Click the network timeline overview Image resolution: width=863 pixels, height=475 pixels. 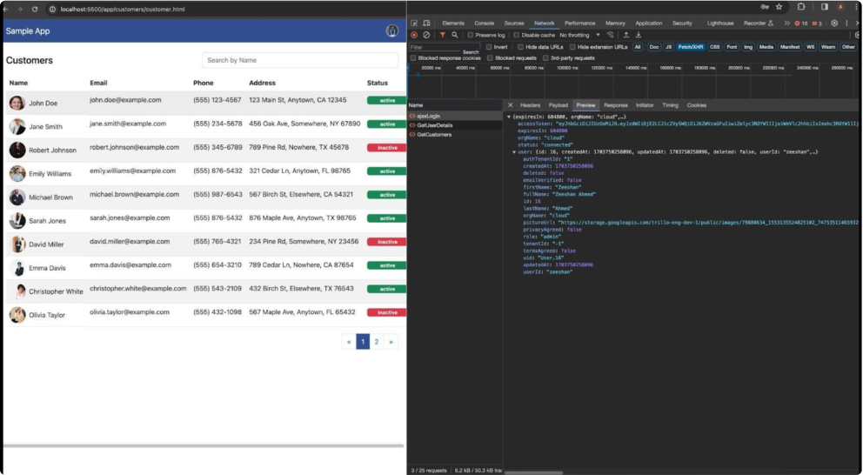[x=633, y=82]
